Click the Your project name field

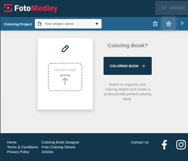(68, 24)
